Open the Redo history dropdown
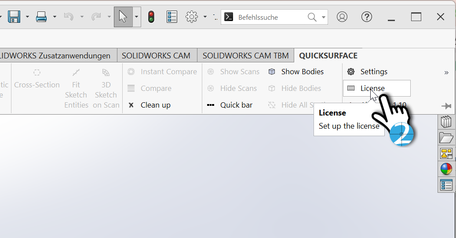This screenshot has width=456, height=238. pyautogui.click(x=109, y=17)
